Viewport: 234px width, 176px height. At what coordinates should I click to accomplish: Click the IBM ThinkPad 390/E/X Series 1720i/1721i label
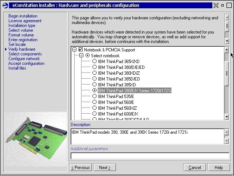click(x=135, y=90)
